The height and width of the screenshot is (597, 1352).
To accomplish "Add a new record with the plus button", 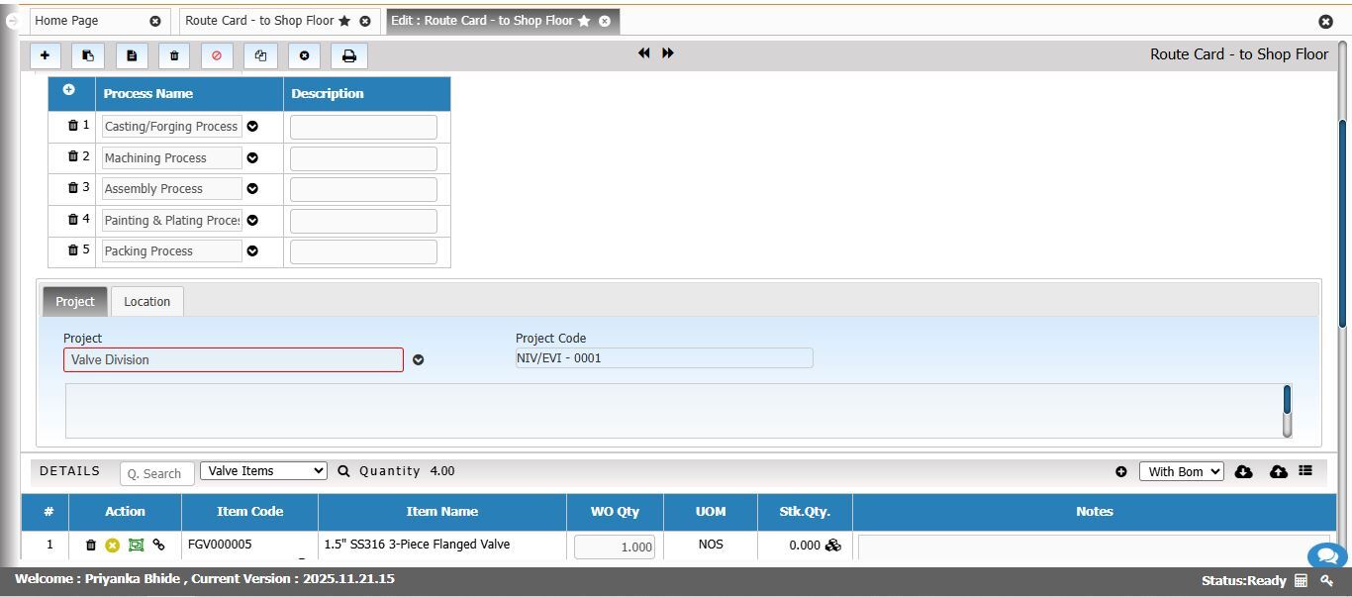I will 45,56.
